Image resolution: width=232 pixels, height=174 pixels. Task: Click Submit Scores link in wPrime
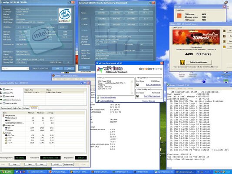149,101
